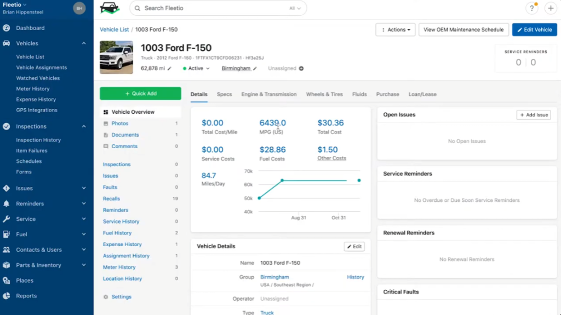This screenshot has width=561, height=315.
Task: Click the Fleetio car logo icon
Action: [110, 8]
